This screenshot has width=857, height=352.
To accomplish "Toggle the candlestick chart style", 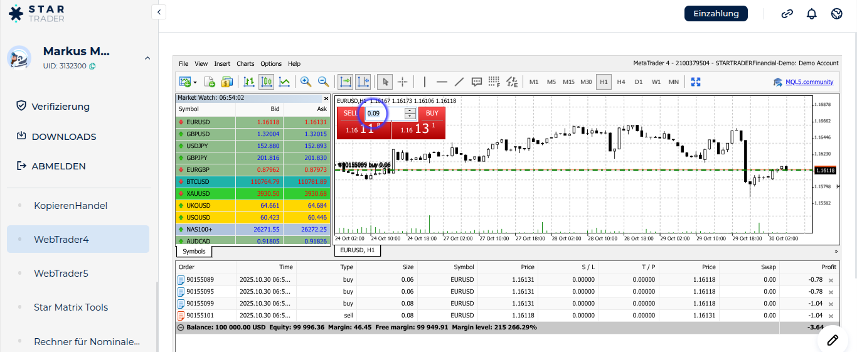I will tap(267, 82).
